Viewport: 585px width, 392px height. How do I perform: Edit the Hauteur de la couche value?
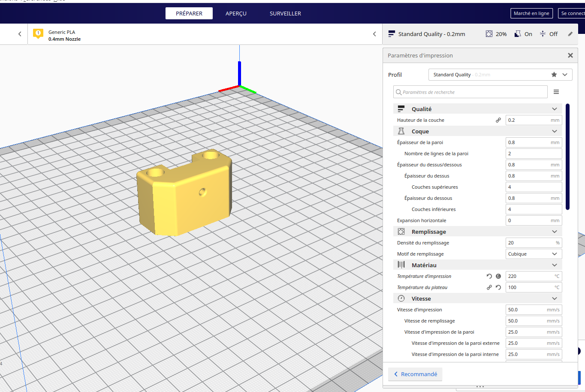tap(534, 120)
